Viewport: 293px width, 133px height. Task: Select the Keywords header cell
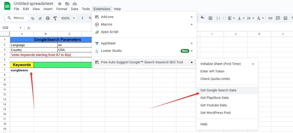22,65
